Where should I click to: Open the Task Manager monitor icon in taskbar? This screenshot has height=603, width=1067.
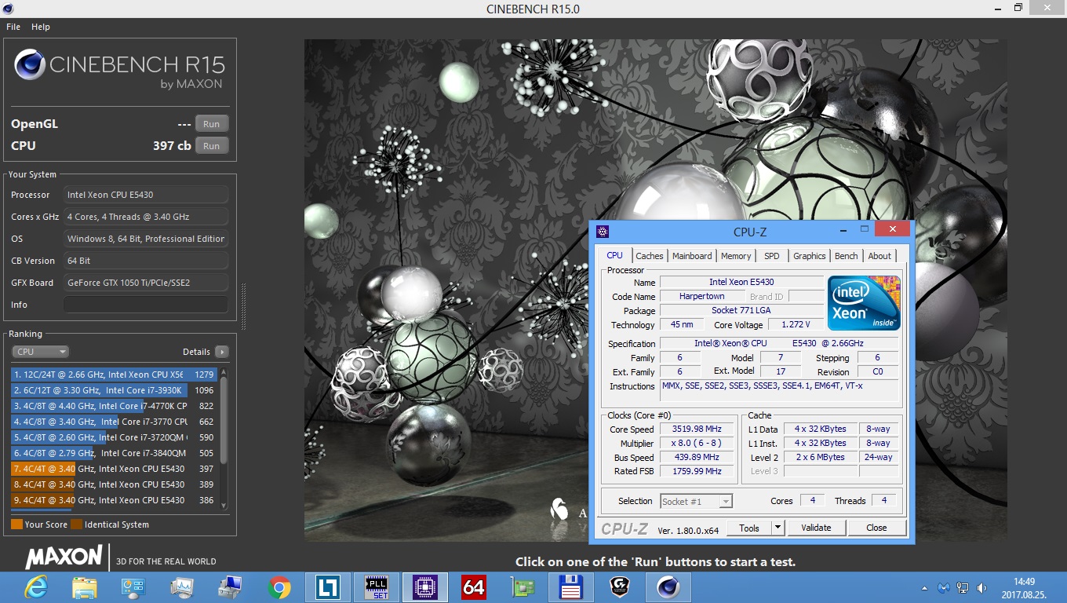[181, 587]
